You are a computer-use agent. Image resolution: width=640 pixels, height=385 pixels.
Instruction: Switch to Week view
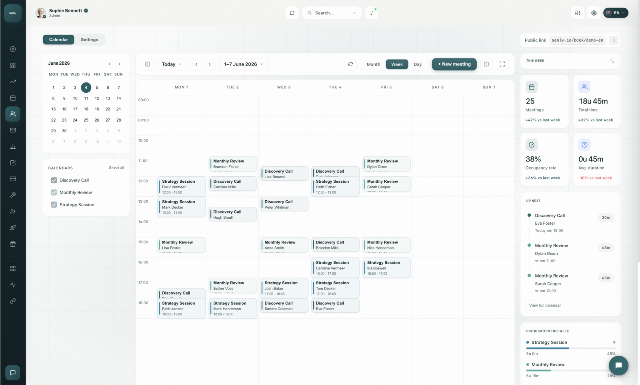[397, 64]
